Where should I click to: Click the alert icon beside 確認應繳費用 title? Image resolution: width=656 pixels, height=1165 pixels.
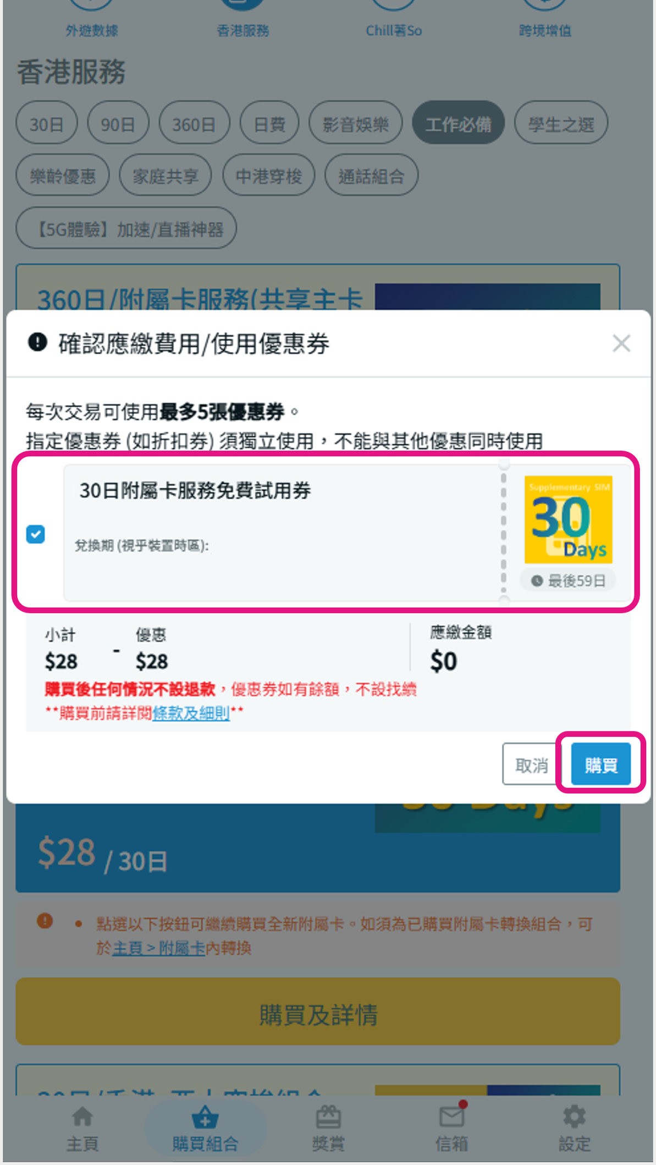point(37,342)
